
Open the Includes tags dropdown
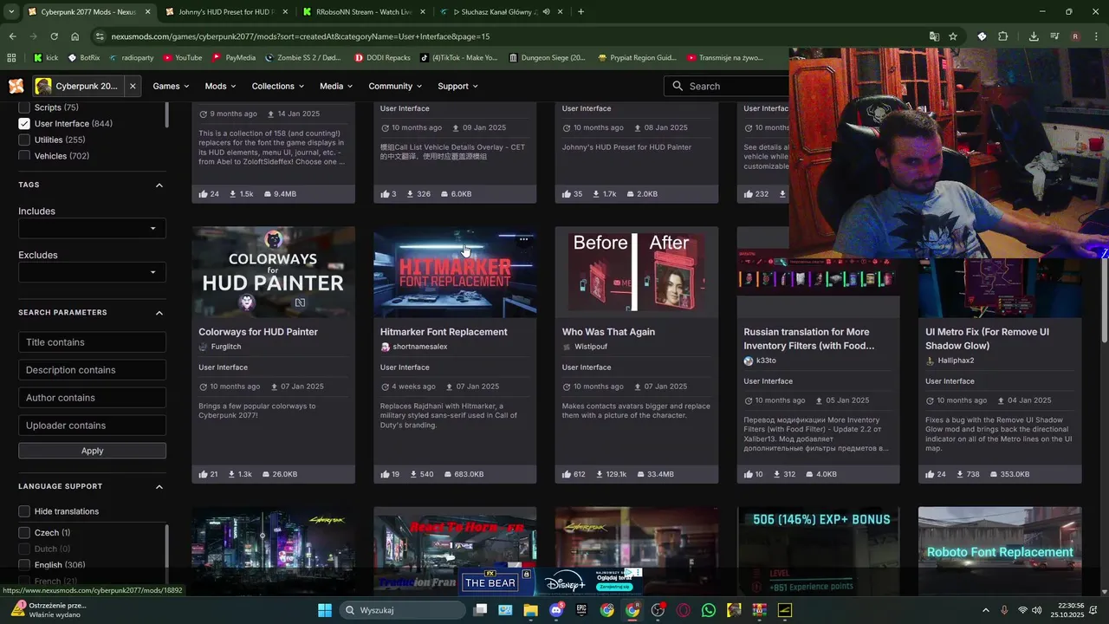(x=92, y=229)
